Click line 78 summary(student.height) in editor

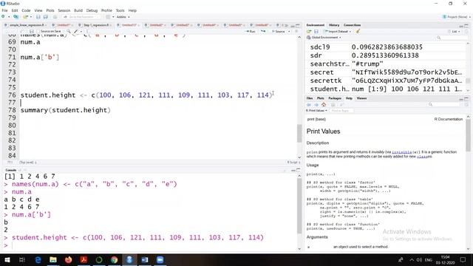click(66, 110)
